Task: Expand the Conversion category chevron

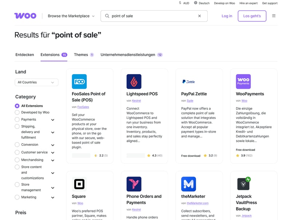Action: 53,145
